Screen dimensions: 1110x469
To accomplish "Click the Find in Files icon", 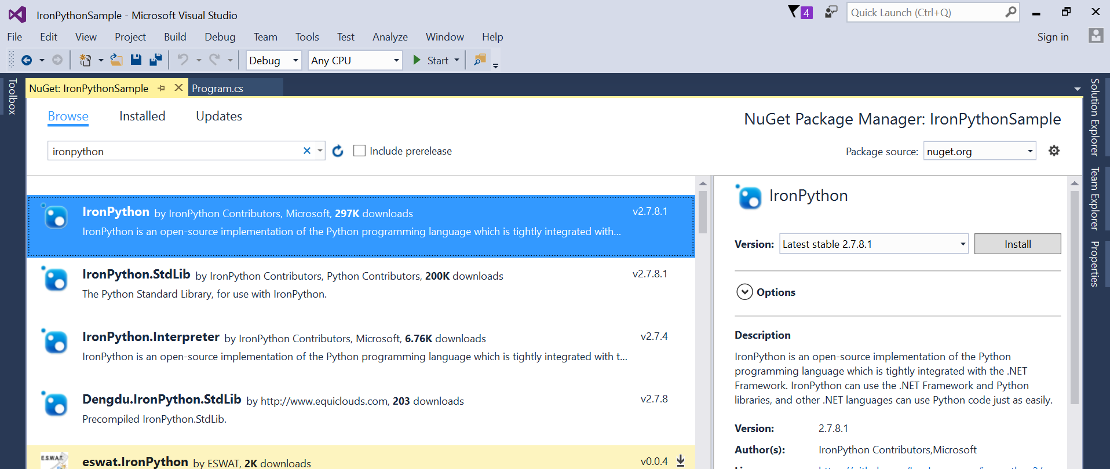I will pos(480,60).
